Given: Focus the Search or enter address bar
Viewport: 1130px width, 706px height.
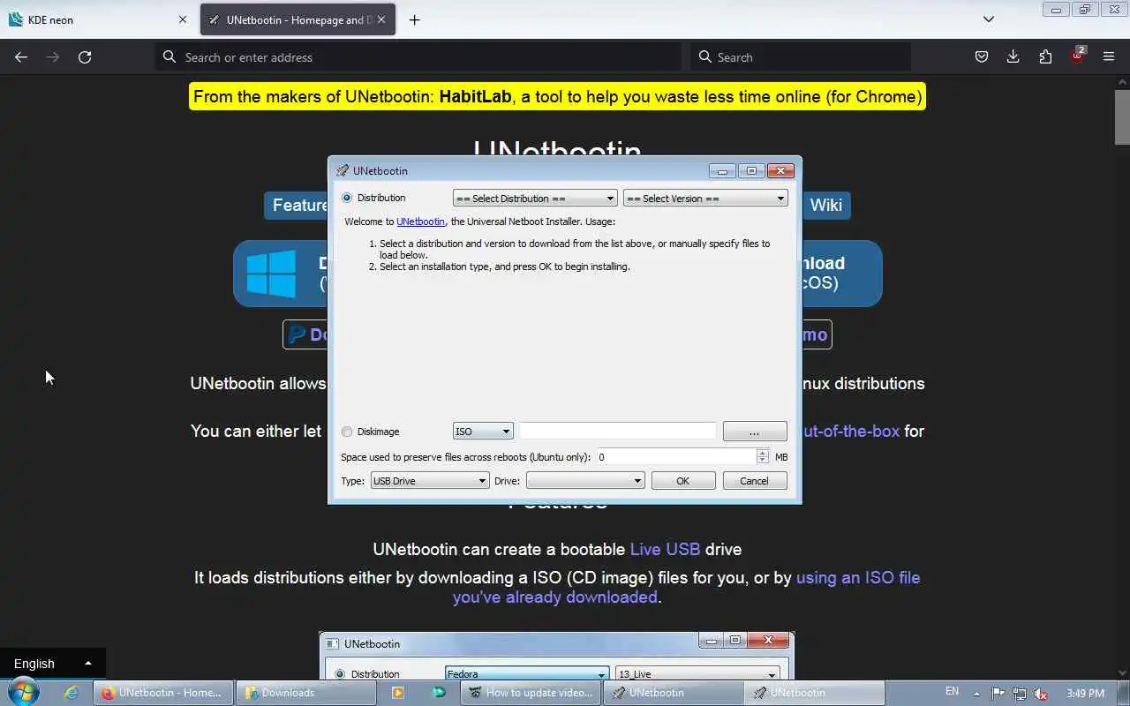Looking at the screenshot, I should (x=419, y=56).
